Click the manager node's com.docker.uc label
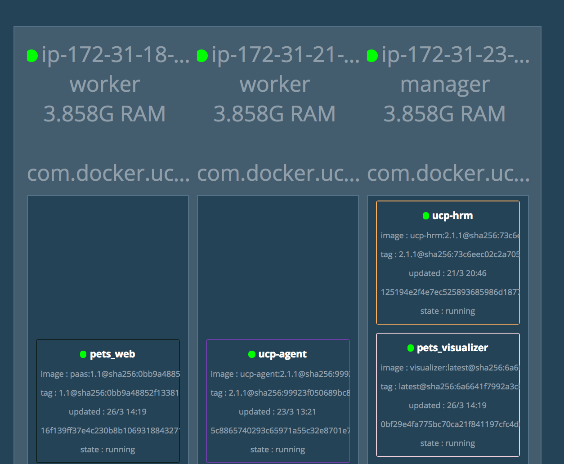Image resolution: width=564 pixels, height=464 pixels. tap(448, 174)
